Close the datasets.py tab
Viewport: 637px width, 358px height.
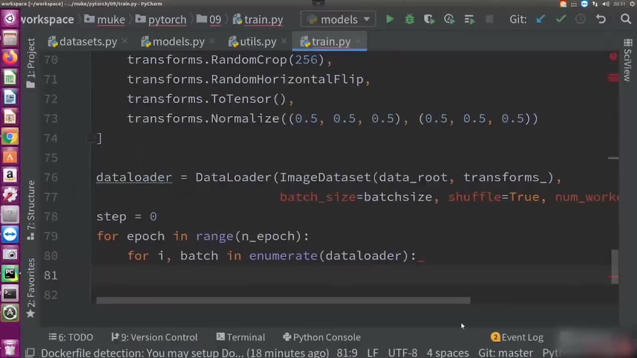coord(124,42)
